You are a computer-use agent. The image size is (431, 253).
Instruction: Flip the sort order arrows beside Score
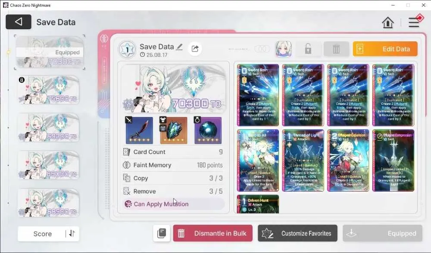point(72,234)
